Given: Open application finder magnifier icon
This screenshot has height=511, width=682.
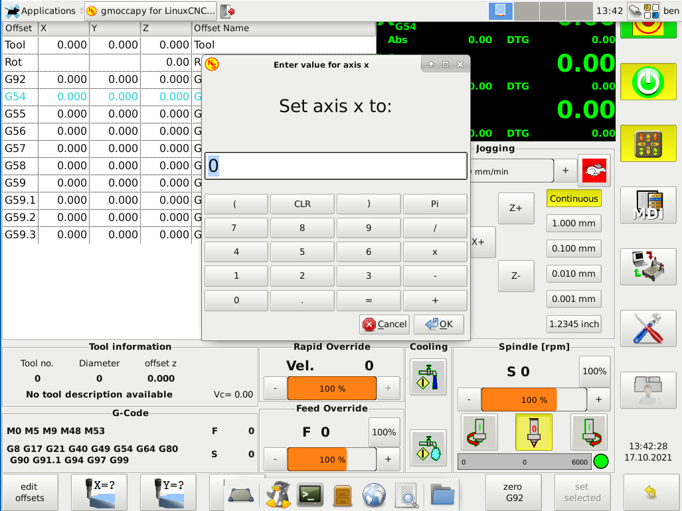Looking at the screenshot, I should [407, 495].
